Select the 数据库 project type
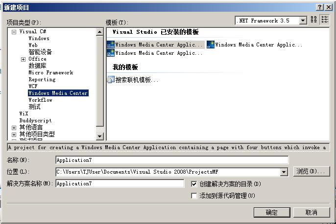The height and width of the screenshot is (224, 336). coord(37,66)
